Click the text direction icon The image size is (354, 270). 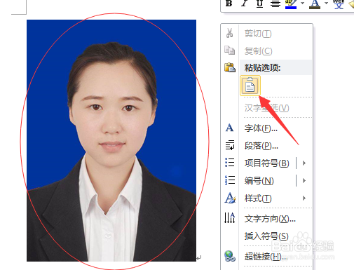230,218
